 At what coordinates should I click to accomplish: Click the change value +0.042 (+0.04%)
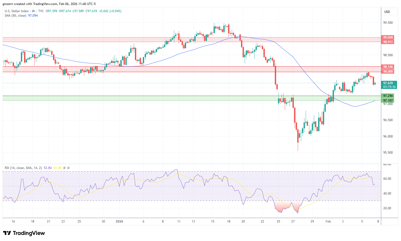coord(110,11)
